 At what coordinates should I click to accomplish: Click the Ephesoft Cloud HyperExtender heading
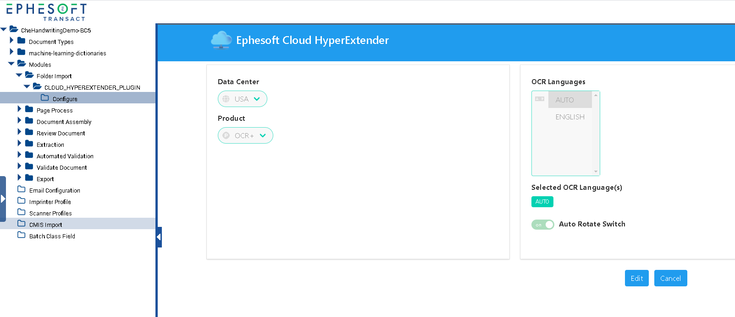point(312,40)
